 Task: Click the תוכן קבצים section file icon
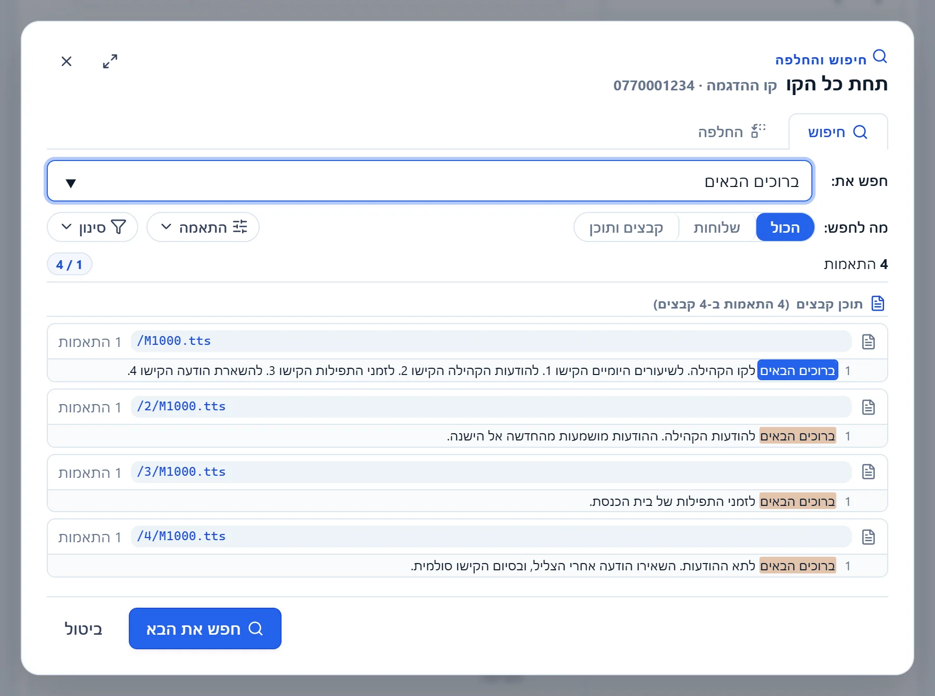click(x=878, y=303)
